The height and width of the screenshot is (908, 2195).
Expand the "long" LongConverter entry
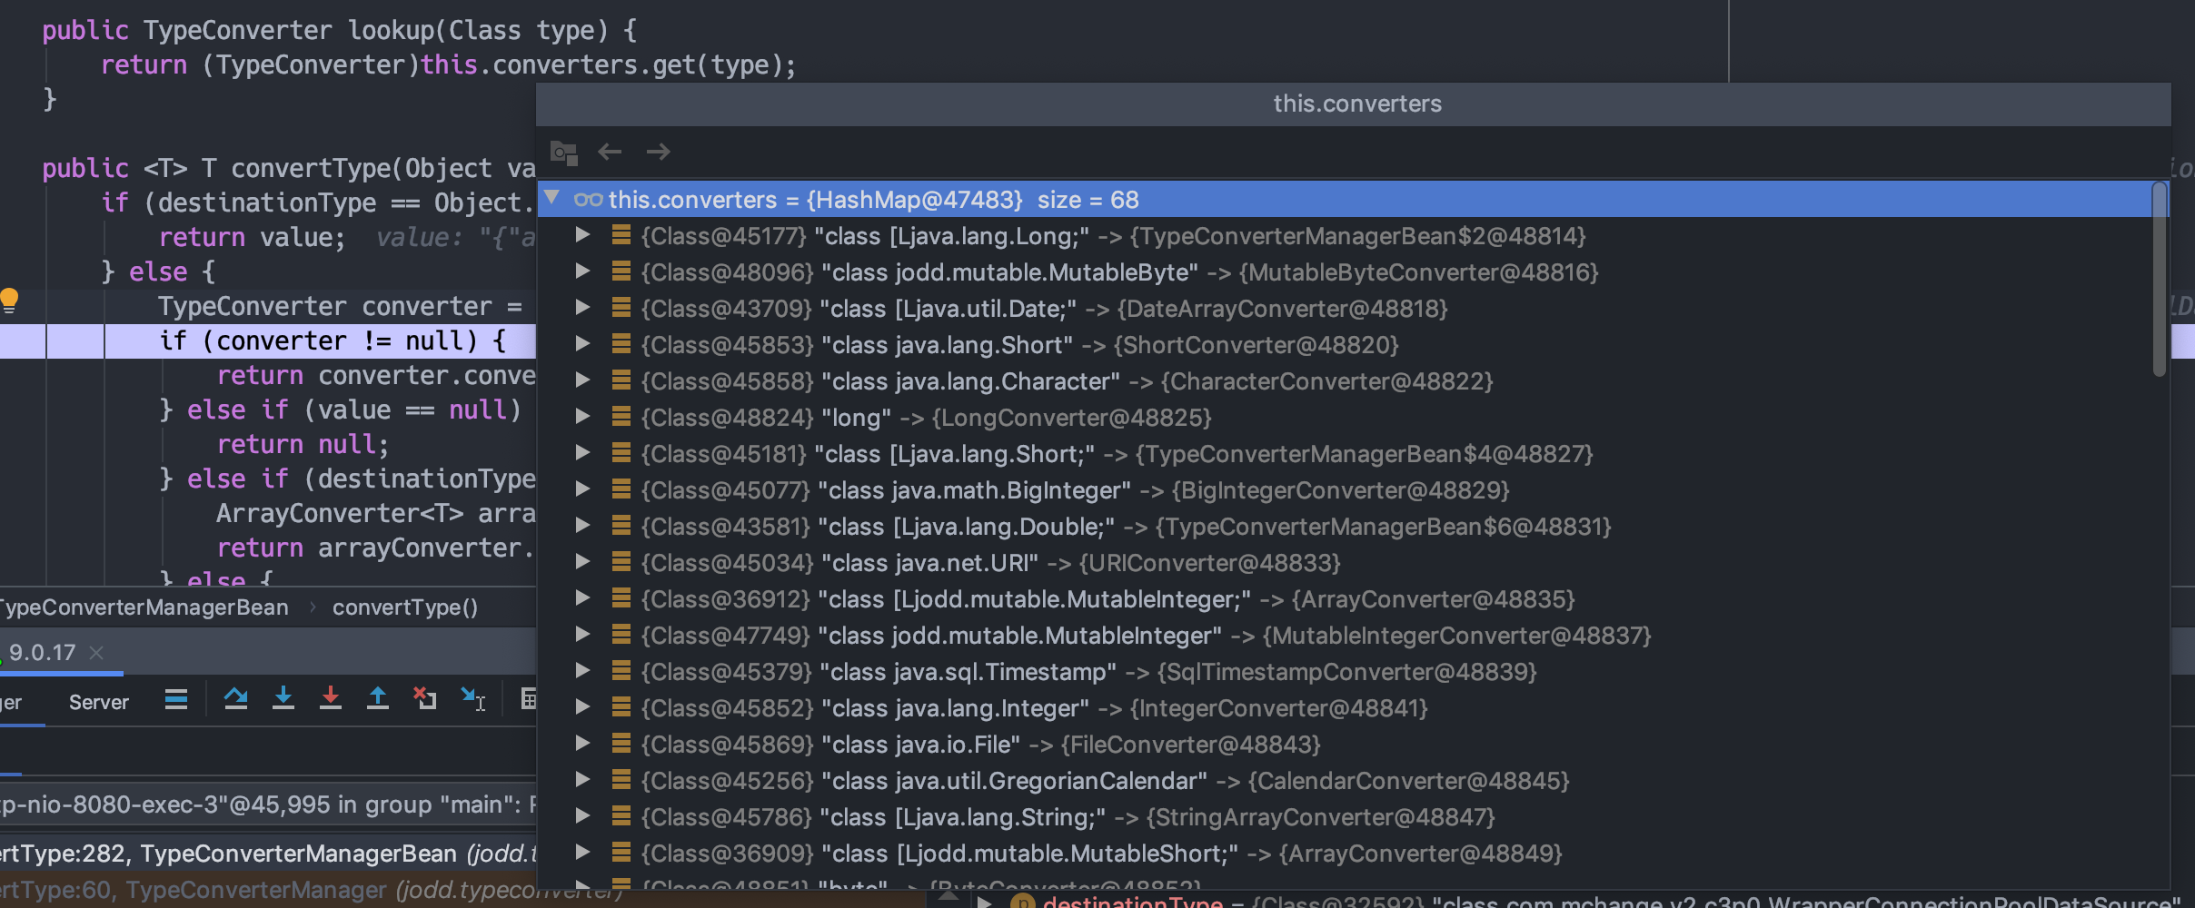(x=583, y=417)
